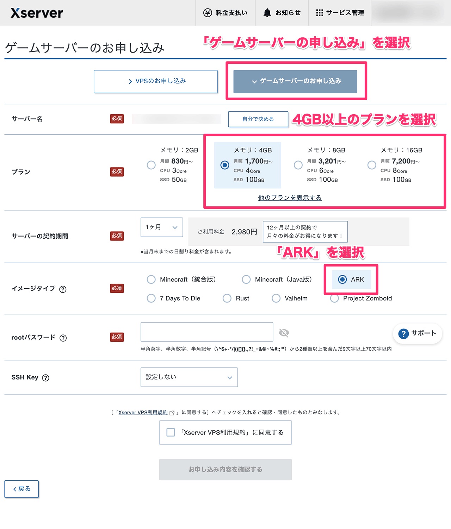Click 他のプランを表示する link

pyautogui.click(x=290, y=197)
